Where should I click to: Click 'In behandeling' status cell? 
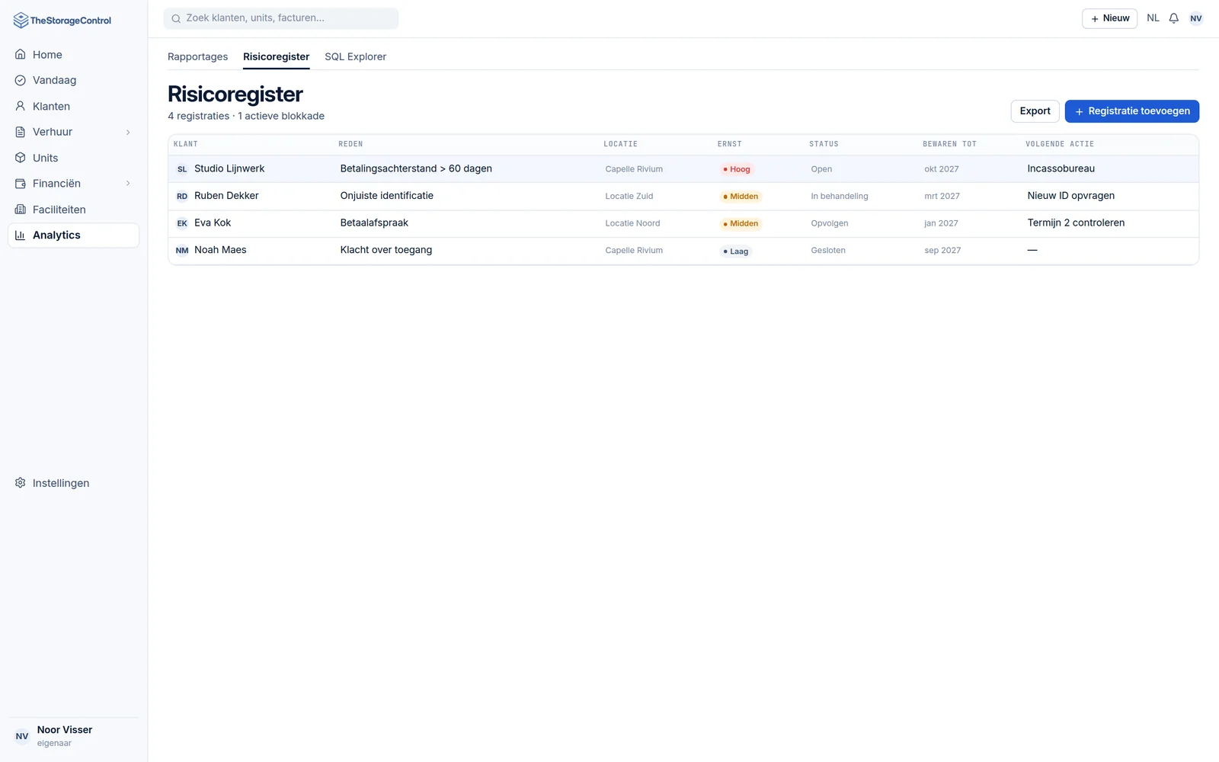click(839, 196)
